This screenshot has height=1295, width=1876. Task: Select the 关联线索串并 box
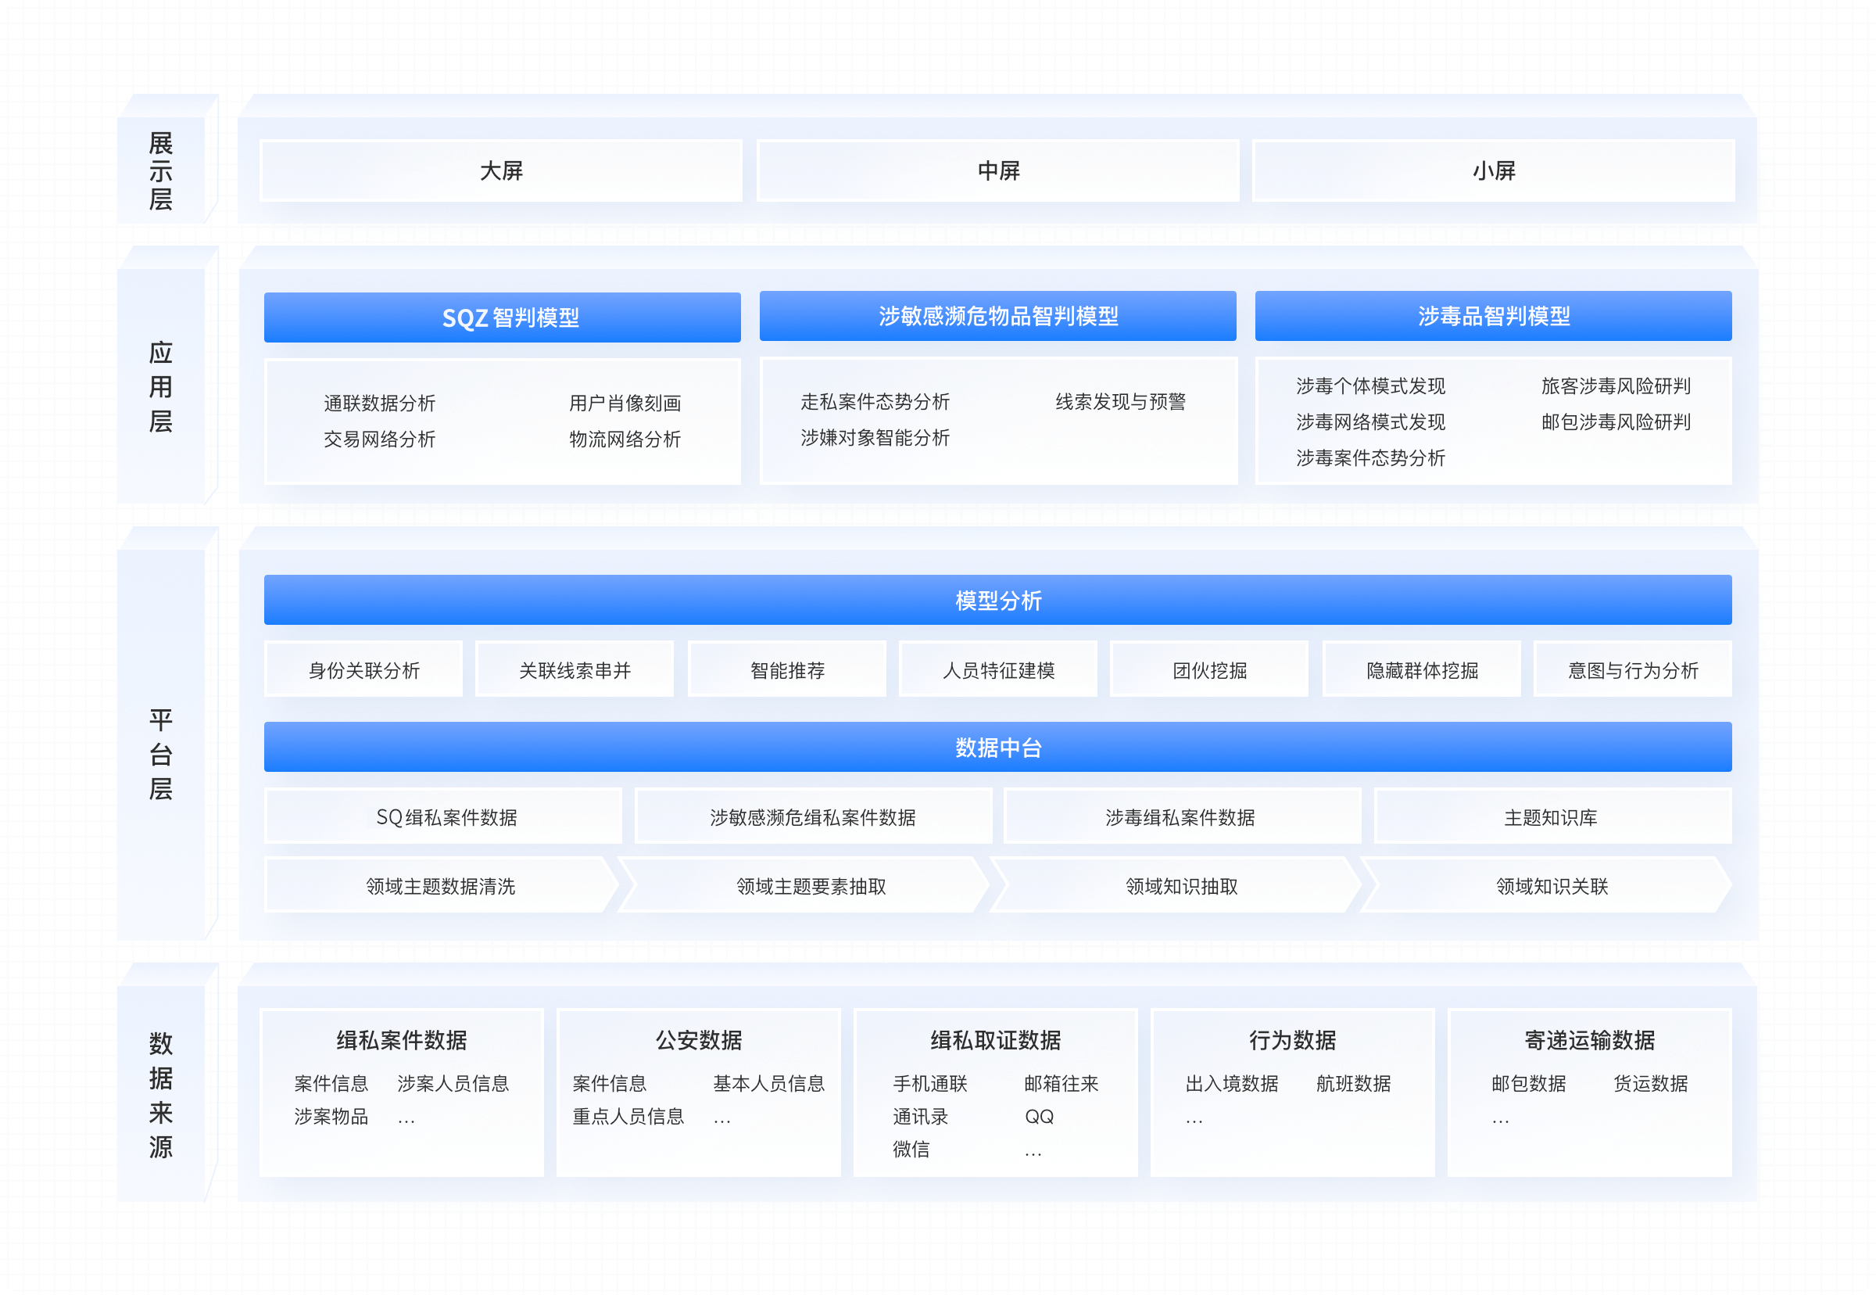coord(575,669)
